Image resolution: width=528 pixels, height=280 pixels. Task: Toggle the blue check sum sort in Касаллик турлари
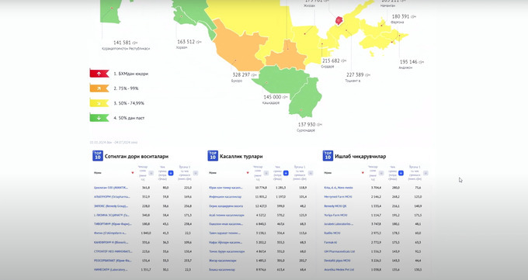coord(286,173)
